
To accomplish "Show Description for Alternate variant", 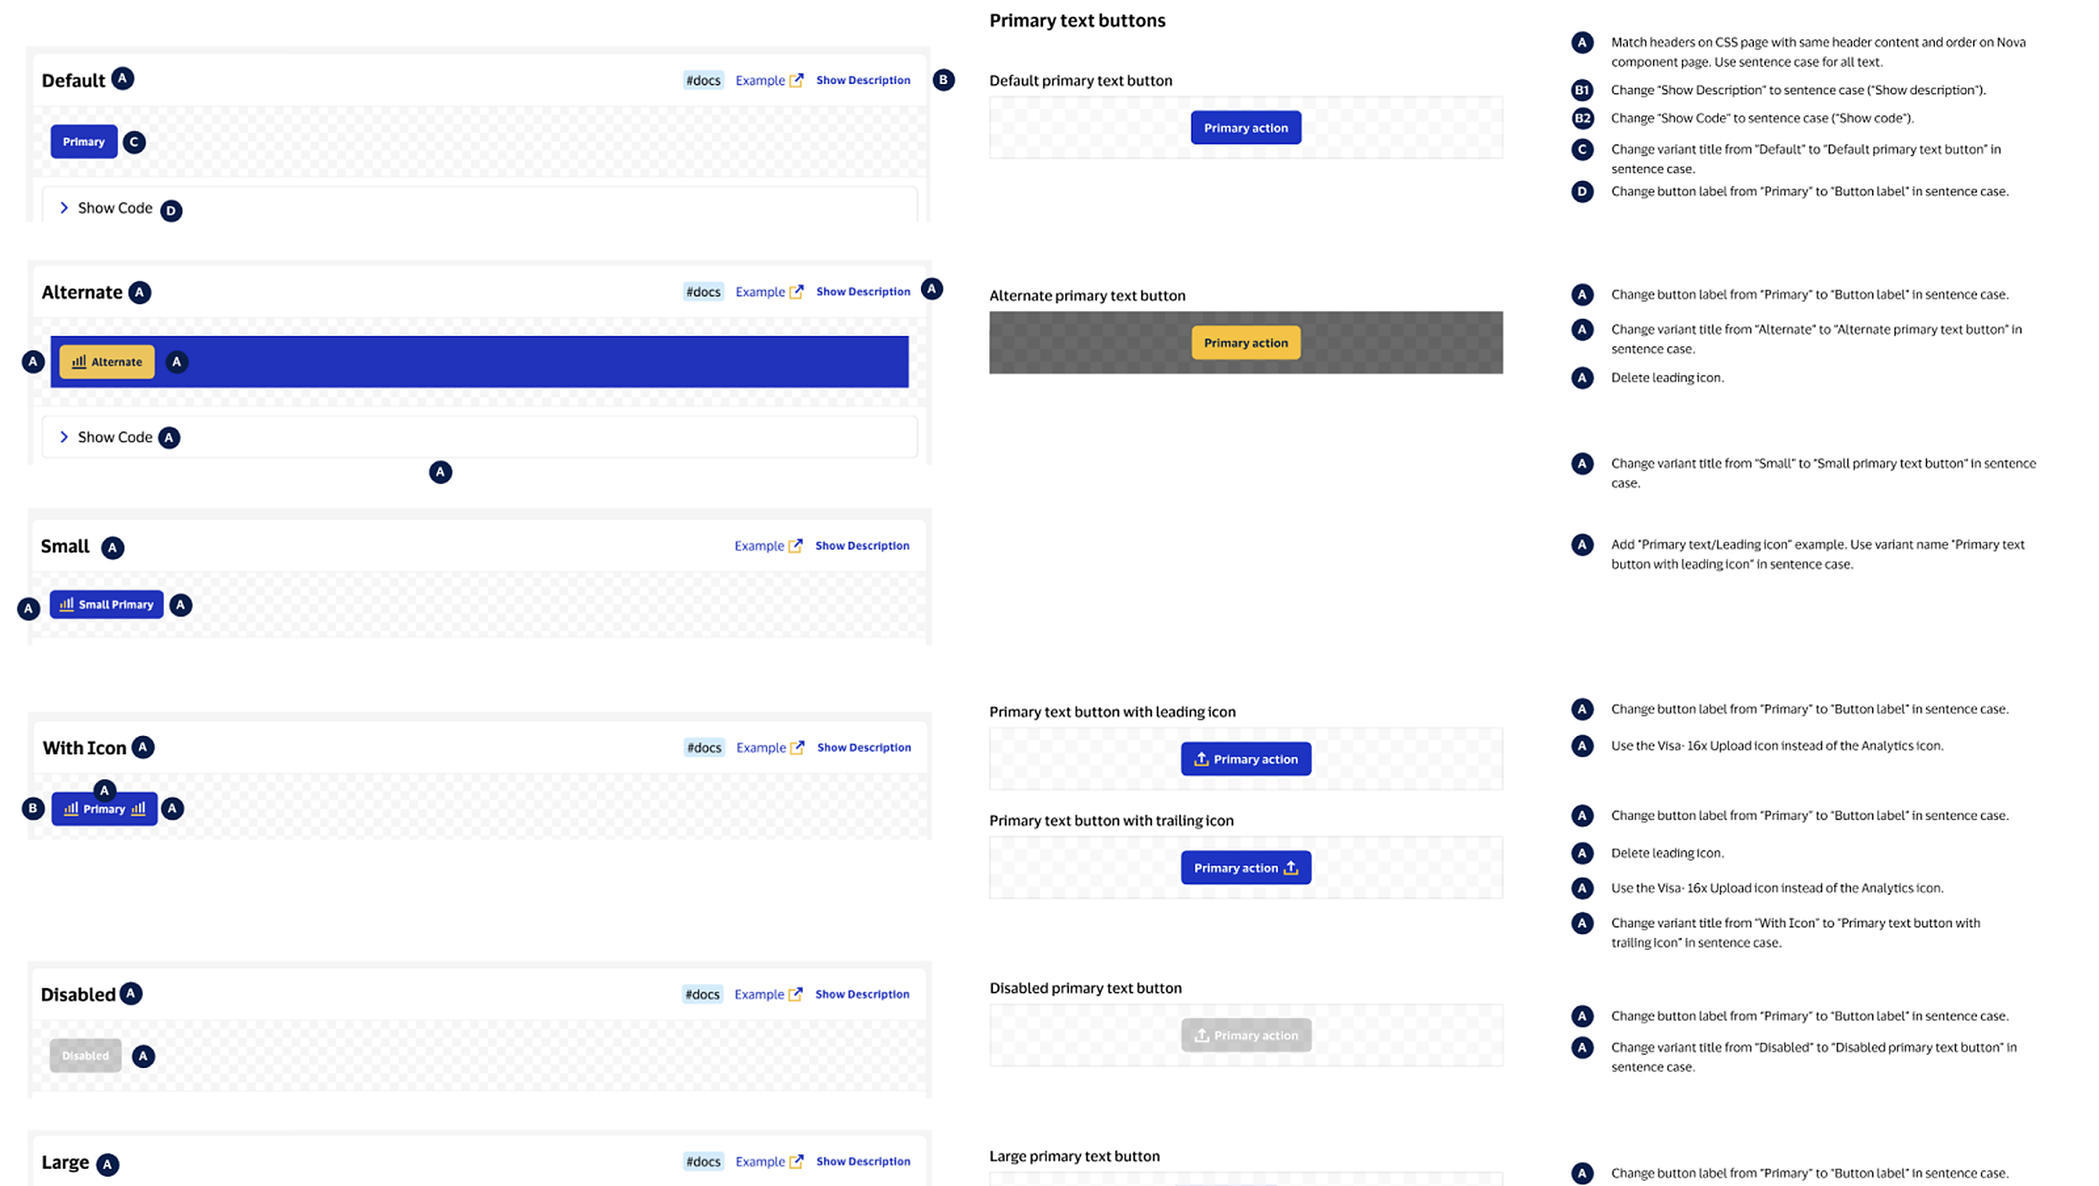I will tap(863, 292).
